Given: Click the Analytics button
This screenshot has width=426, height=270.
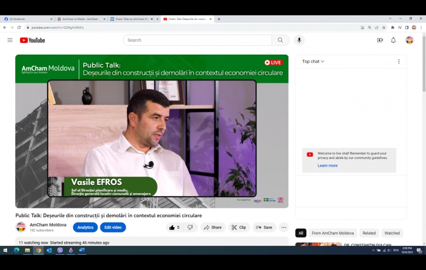Looking at the screenshot, I should [85, 227].
